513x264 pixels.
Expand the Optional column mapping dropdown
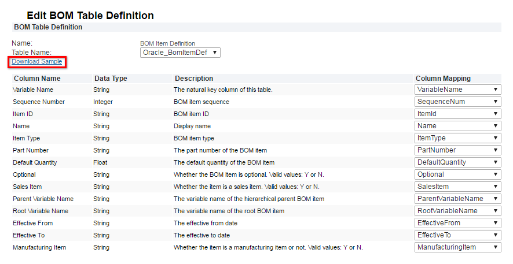tap(457, 174)
